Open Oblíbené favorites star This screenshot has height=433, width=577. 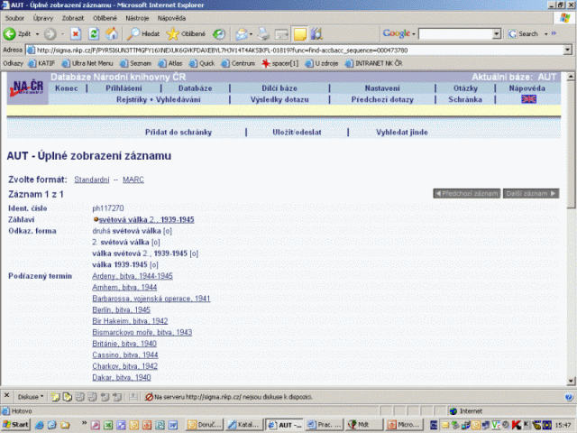[186, 34]
